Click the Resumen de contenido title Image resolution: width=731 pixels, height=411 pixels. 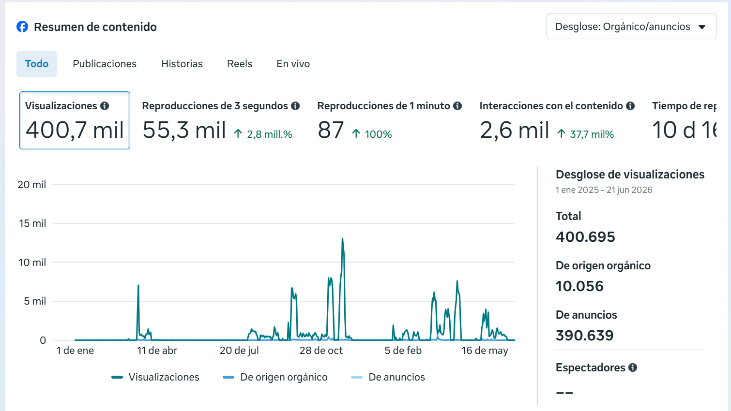(95, 27)
